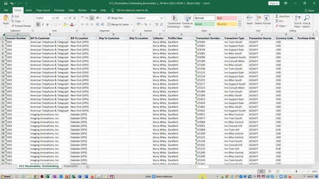Open Format as Table
This screenshot has height=179, width=319.
point(187,21)
